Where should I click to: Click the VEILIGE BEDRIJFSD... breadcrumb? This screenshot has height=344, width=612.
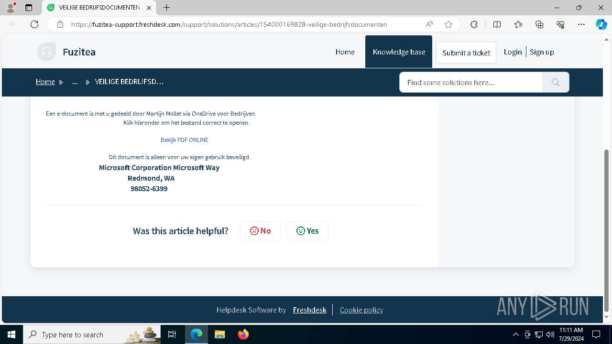tap(129, 82)
